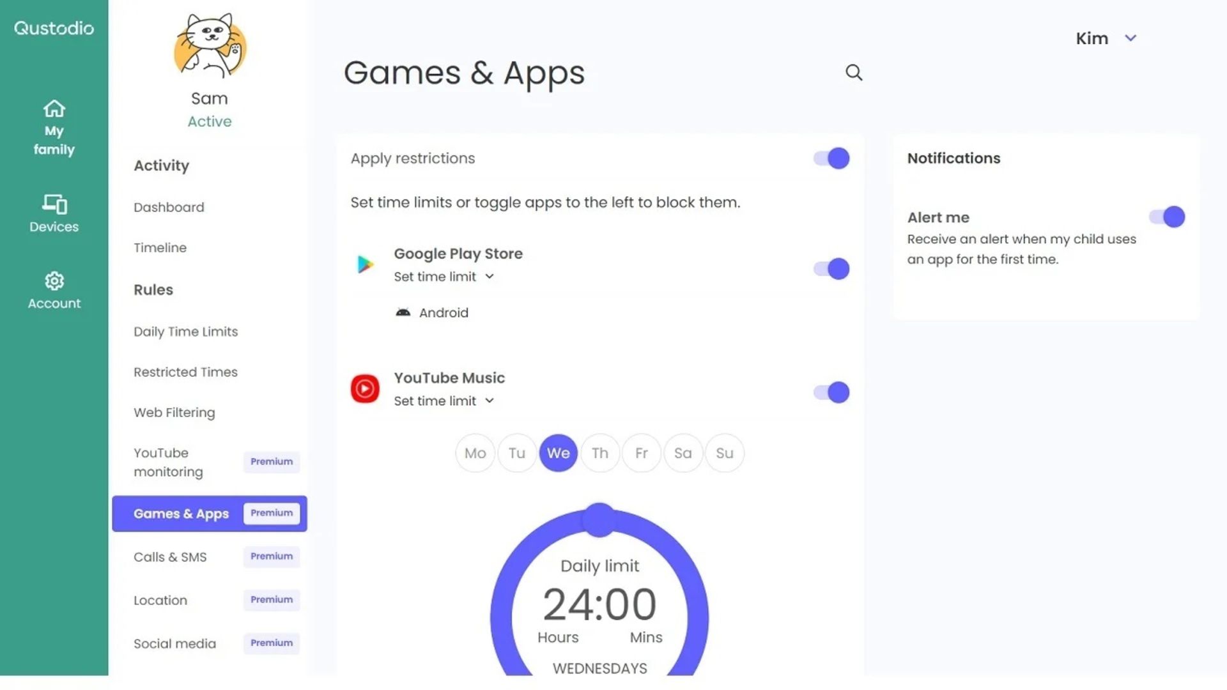Toggle the Apply restrictions switch on
1227x690 pixels.
tap(831, 158)
